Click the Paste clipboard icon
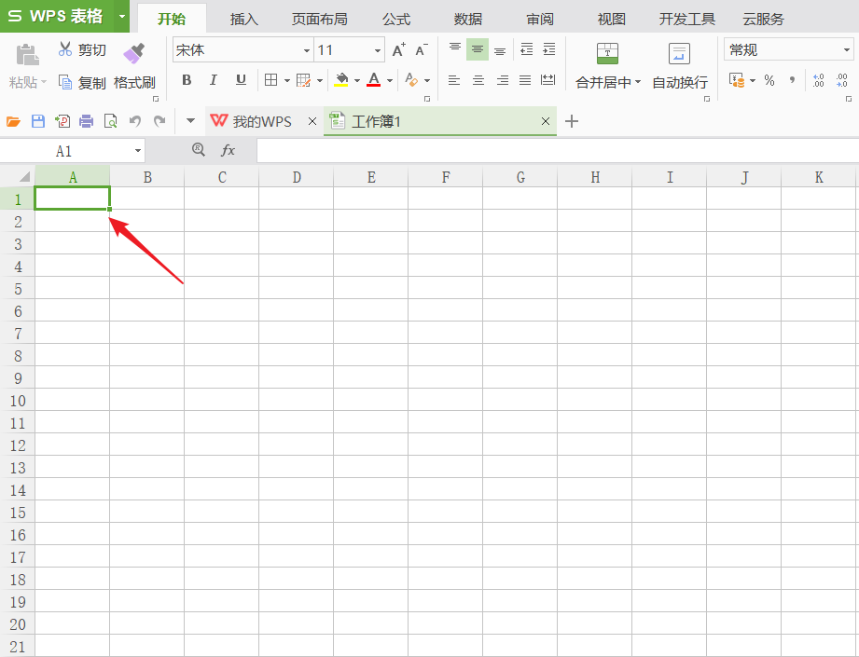 coord(27,55)
